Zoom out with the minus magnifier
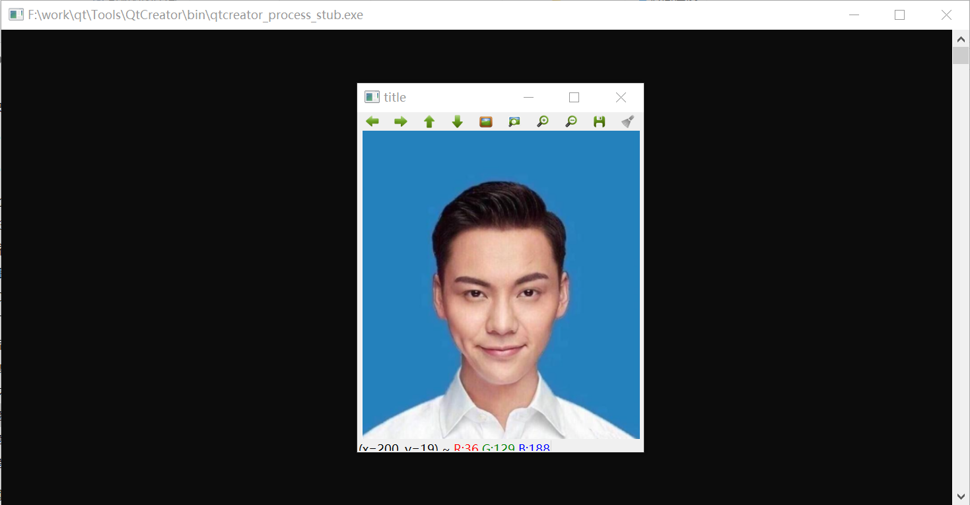Screen dimensions: 970x505 coord(571,121)
